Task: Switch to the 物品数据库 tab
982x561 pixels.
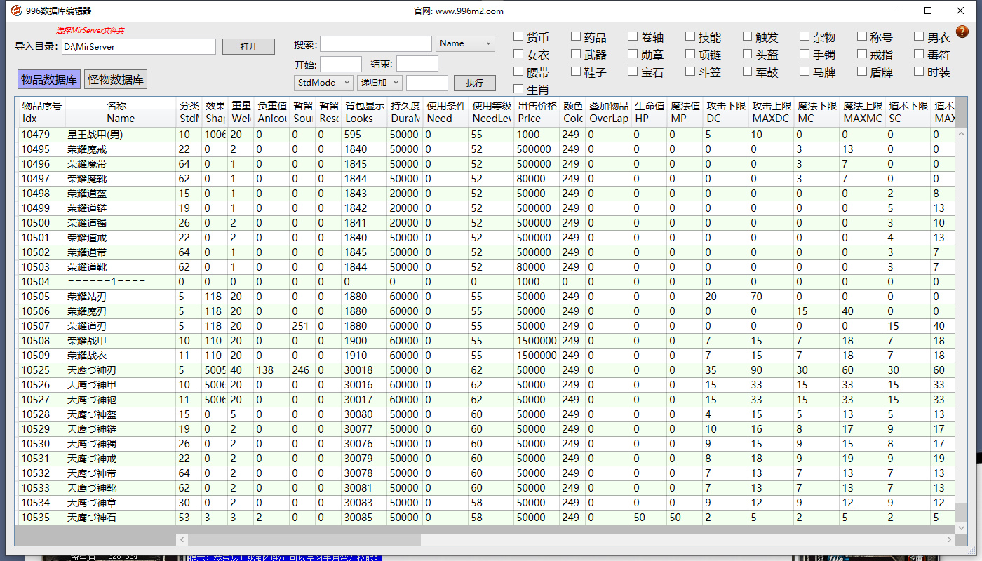Action: point(49,79)
